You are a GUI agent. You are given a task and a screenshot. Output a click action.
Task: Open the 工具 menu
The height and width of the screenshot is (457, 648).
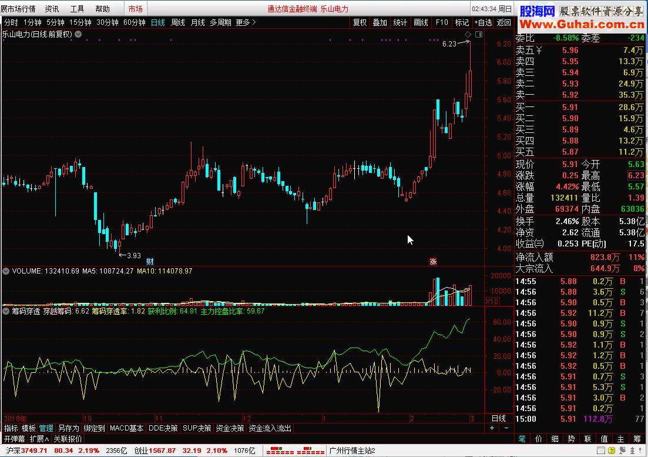pos(78,9)
